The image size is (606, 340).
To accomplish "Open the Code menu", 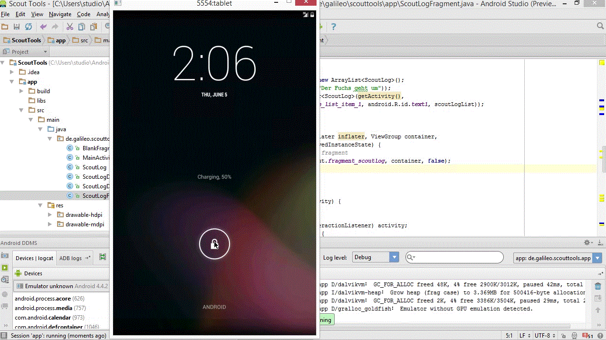I will pos(84,14).
